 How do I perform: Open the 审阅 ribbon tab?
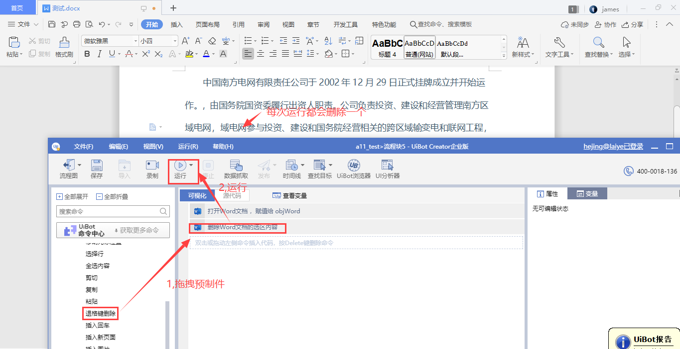click(x=264, y=24)
